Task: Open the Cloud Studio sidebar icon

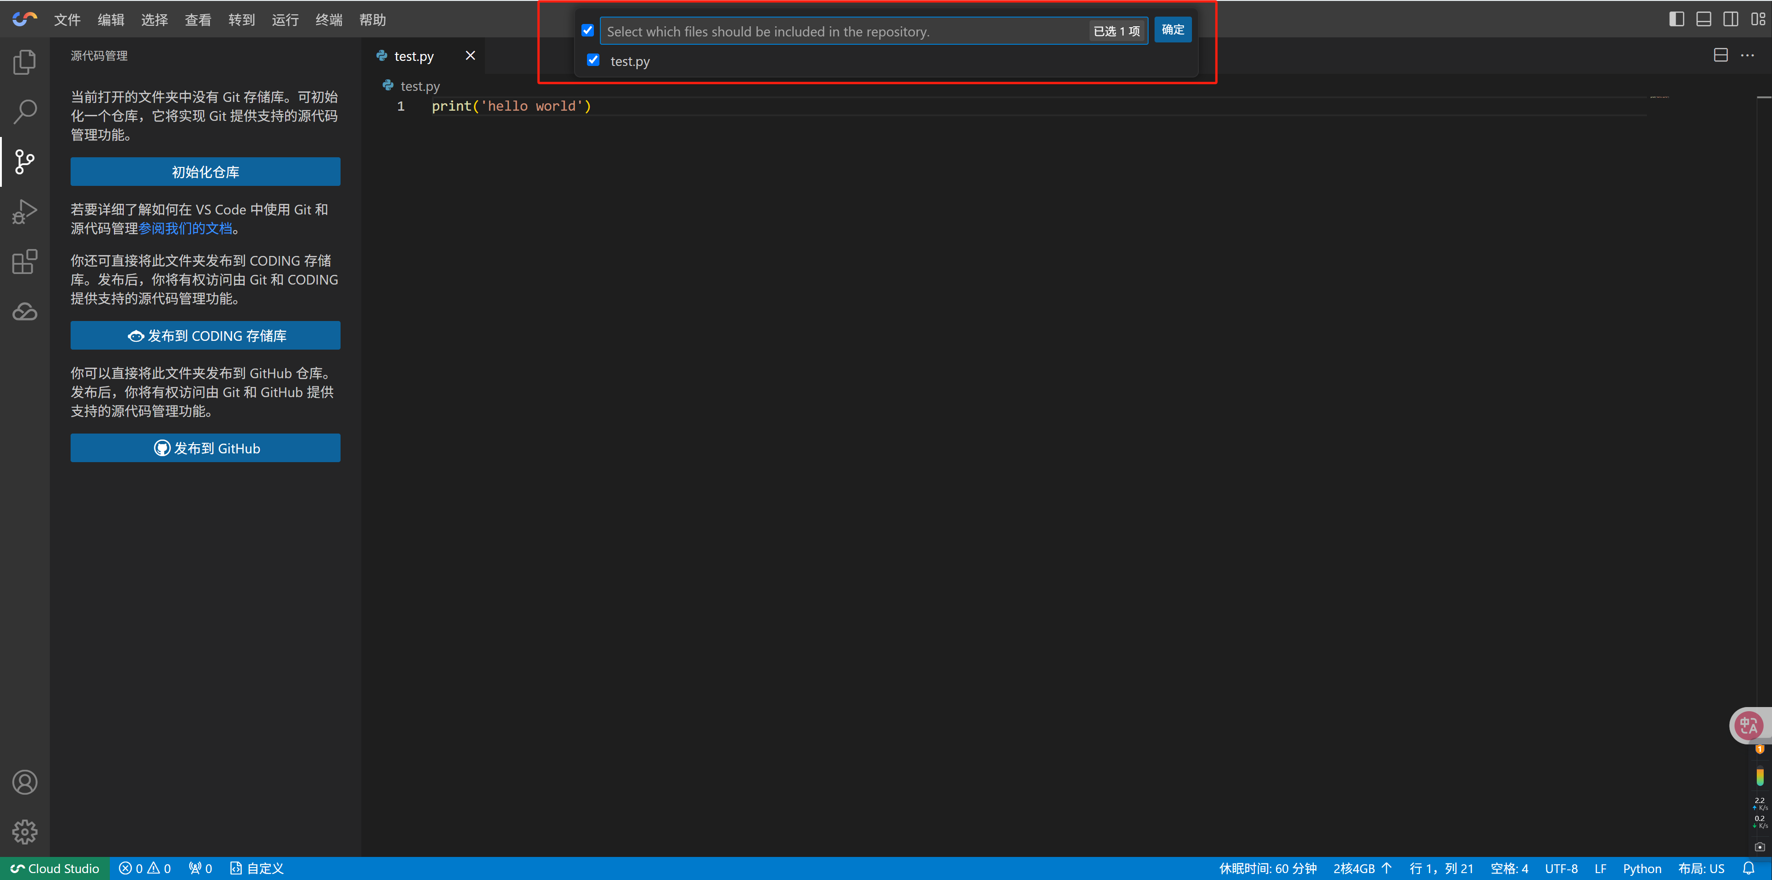Action: 25,312
